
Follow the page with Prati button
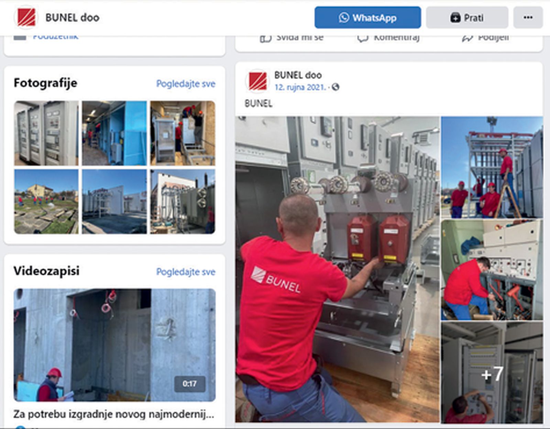(467, 17)
